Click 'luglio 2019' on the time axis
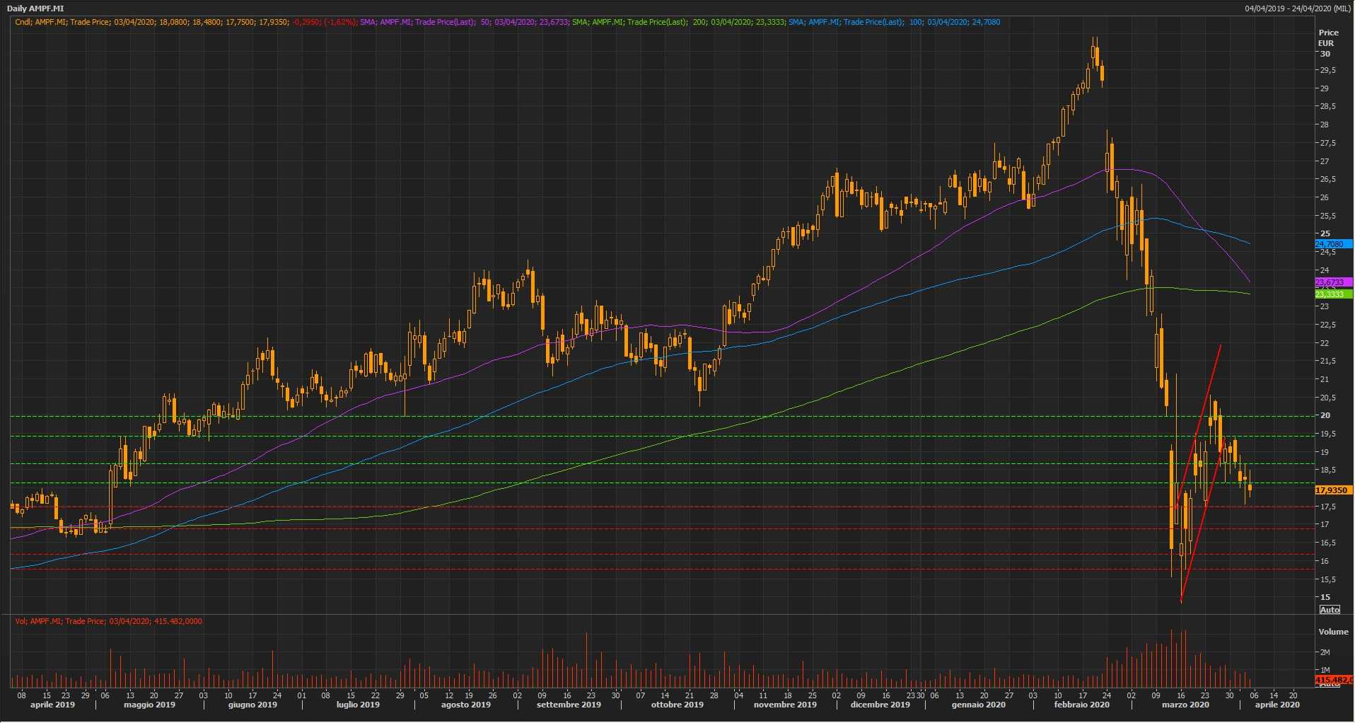Image resolution: width=1355 pixels, height=723 pixels. click(x=358, y=705)
